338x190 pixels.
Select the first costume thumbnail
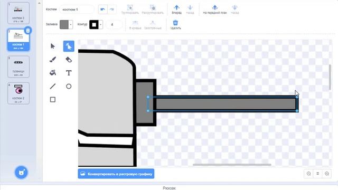tap(18, 13)
